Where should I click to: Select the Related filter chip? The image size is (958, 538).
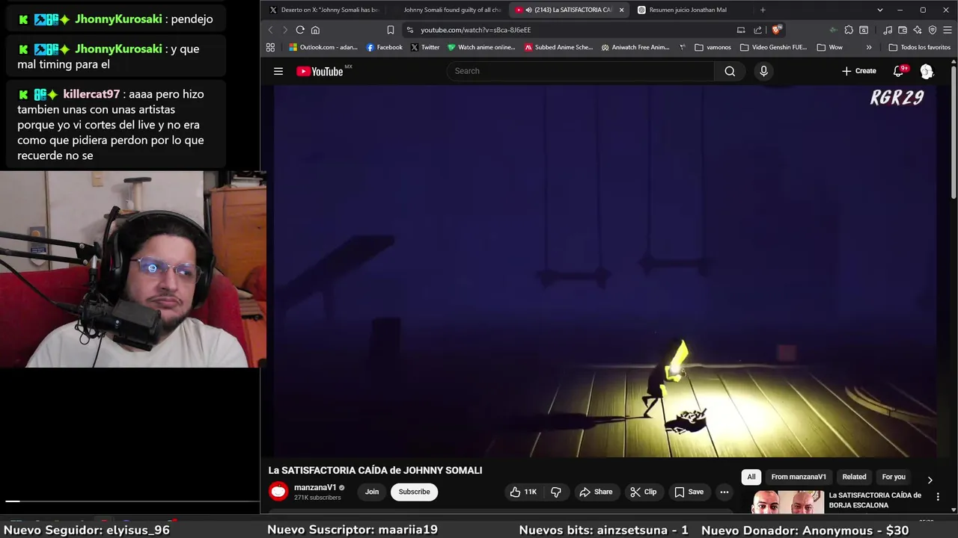pyautogui.click(x=854, y=477)
